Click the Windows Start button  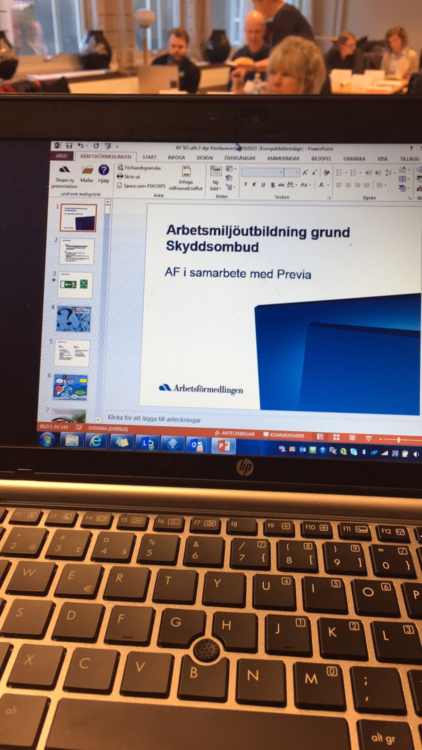[47, 440]
